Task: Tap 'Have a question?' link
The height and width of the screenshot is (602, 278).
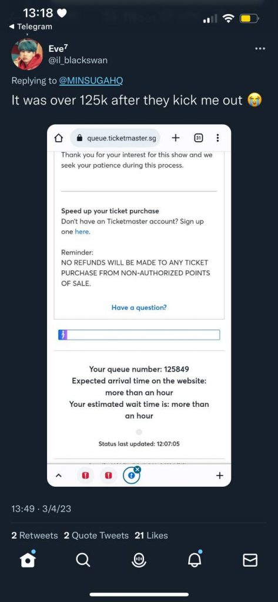Action: pos(139,307)
